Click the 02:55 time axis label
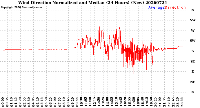 pos(25,102)
